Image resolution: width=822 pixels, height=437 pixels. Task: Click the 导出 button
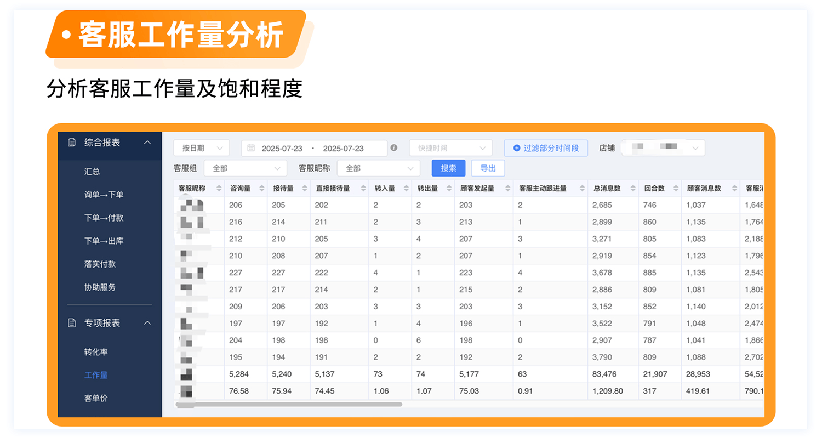488,168
